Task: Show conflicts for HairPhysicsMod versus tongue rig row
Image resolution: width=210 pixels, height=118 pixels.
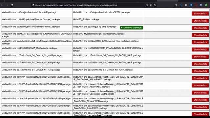Action: coord(200,28)
